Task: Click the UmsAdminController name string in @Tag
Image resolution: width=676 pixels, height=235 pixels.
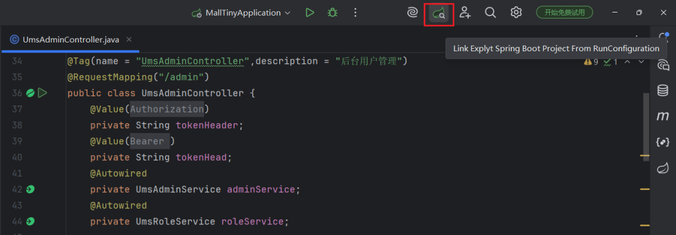Action: tap(193, 61)
